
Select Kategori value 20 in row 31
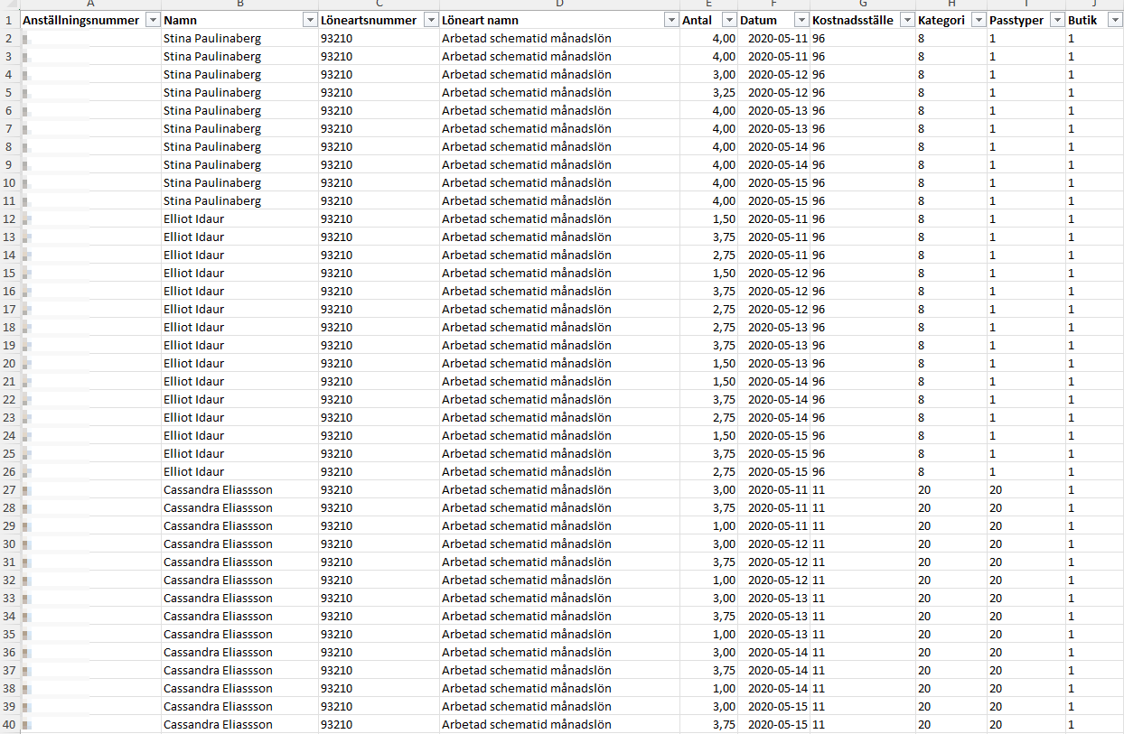(x=951, y=562)
